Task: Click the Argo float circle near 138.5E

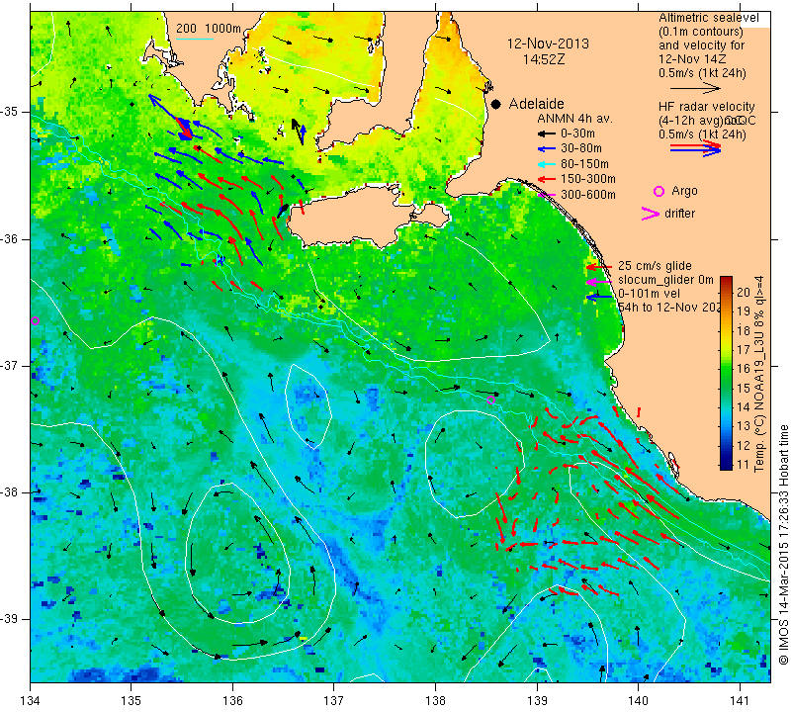Action: tap(490, 400)
